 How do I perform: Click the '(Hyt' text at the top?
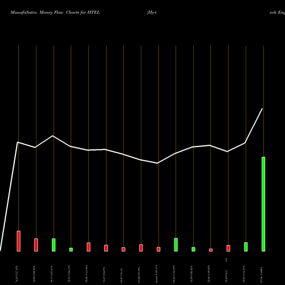click(x=152, y=13)
